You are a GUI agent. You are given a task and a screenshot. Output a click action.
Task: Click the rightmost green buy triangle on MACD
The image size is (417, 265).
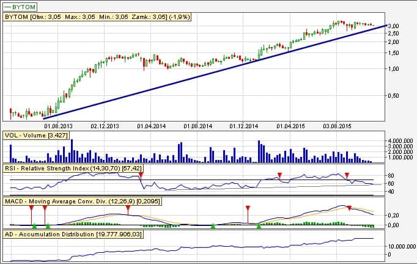(x=259, y=226)
